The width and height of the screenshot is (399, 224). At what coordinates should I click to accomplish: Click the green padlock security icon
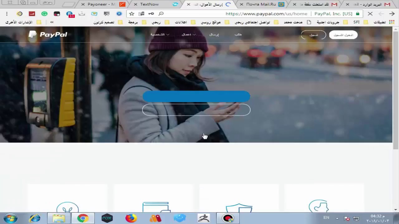(358, 14)
